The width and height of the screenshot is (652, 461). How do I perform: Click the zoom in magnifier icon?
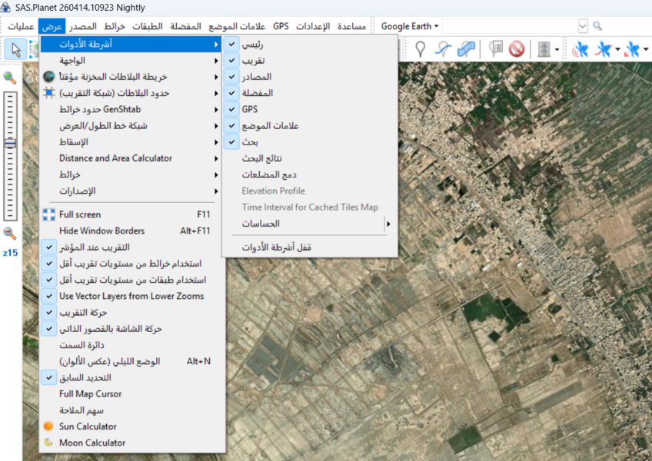(10, 77)
